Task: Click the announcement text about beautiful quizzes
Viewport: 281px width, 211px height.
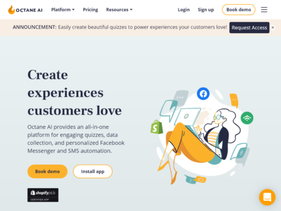Action: 142,27
